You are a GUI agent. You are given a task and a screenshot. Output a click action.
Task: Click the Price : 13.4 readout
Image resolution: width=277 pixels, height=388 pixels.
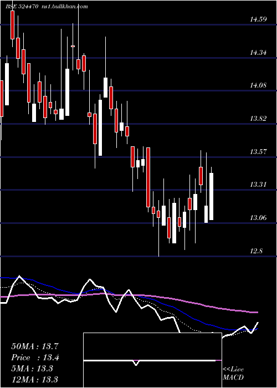pos(34,358)
